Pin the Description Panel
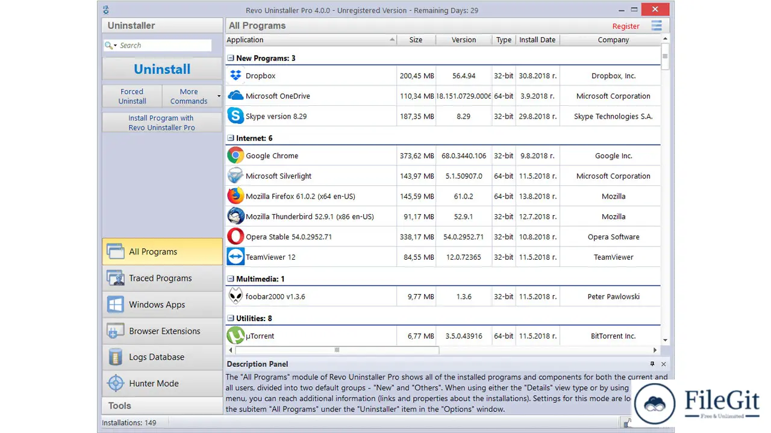 [x=652, y=364]
